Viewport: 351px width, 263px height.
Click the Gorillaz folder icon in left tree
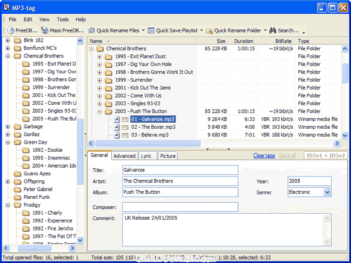point(17,134)
